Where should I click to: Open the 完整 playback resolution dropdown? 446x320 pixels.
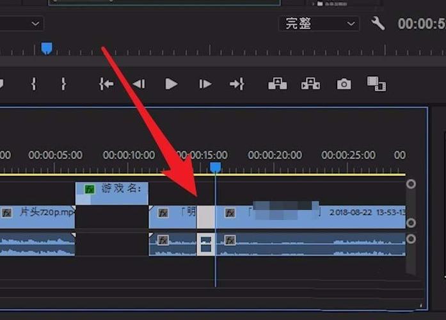click(x=319, y=24)
